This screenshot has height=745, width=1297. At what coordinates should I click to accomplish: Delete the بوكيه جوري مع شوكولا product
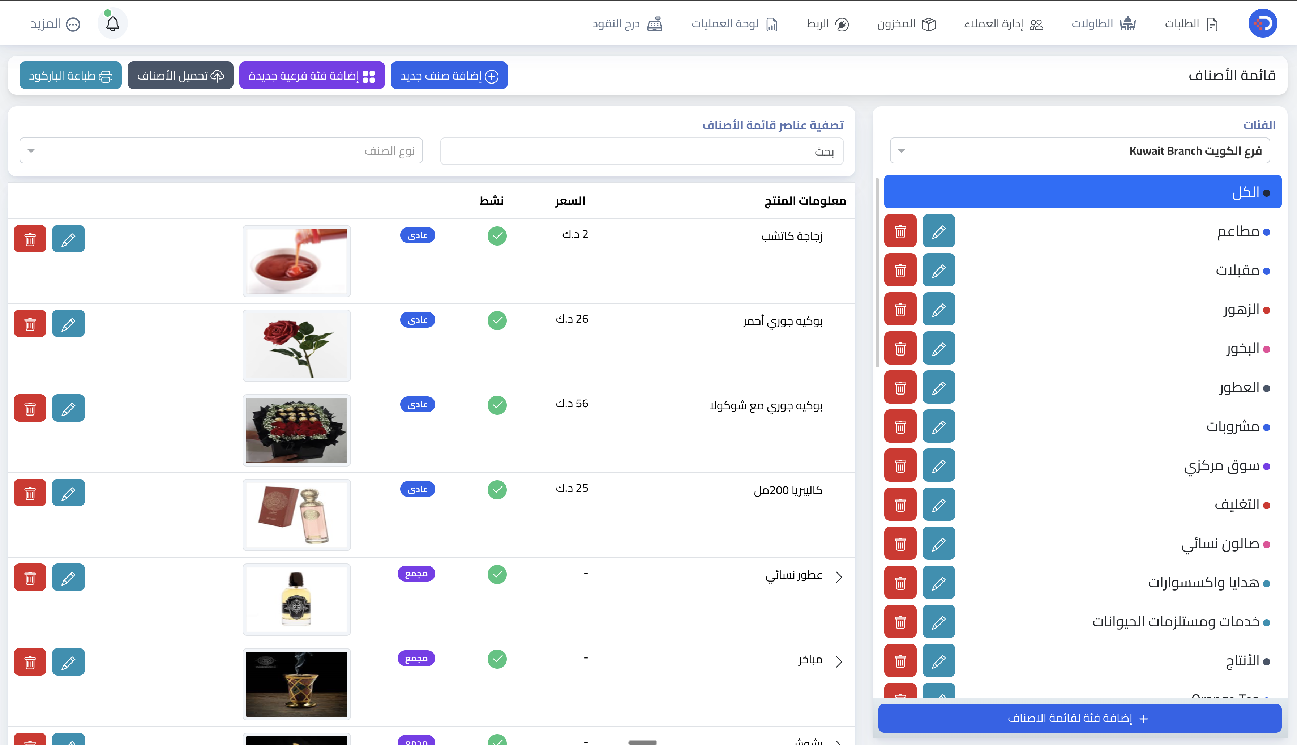(x=30, y=408)
